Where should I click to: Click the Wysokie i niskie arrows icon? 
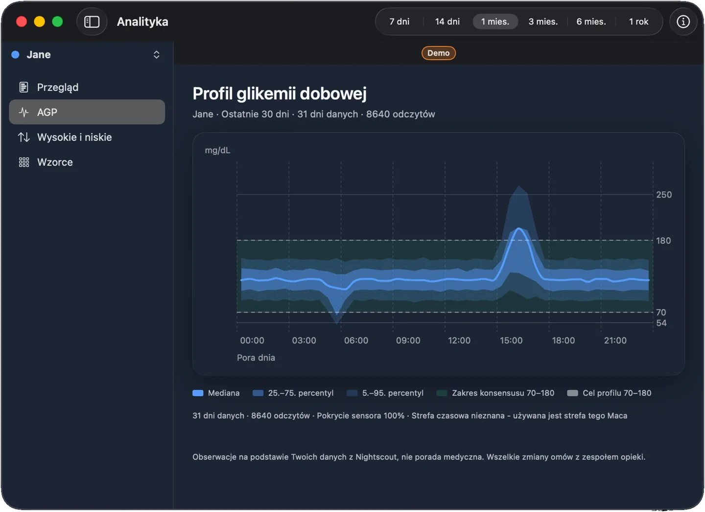point(23,137)
